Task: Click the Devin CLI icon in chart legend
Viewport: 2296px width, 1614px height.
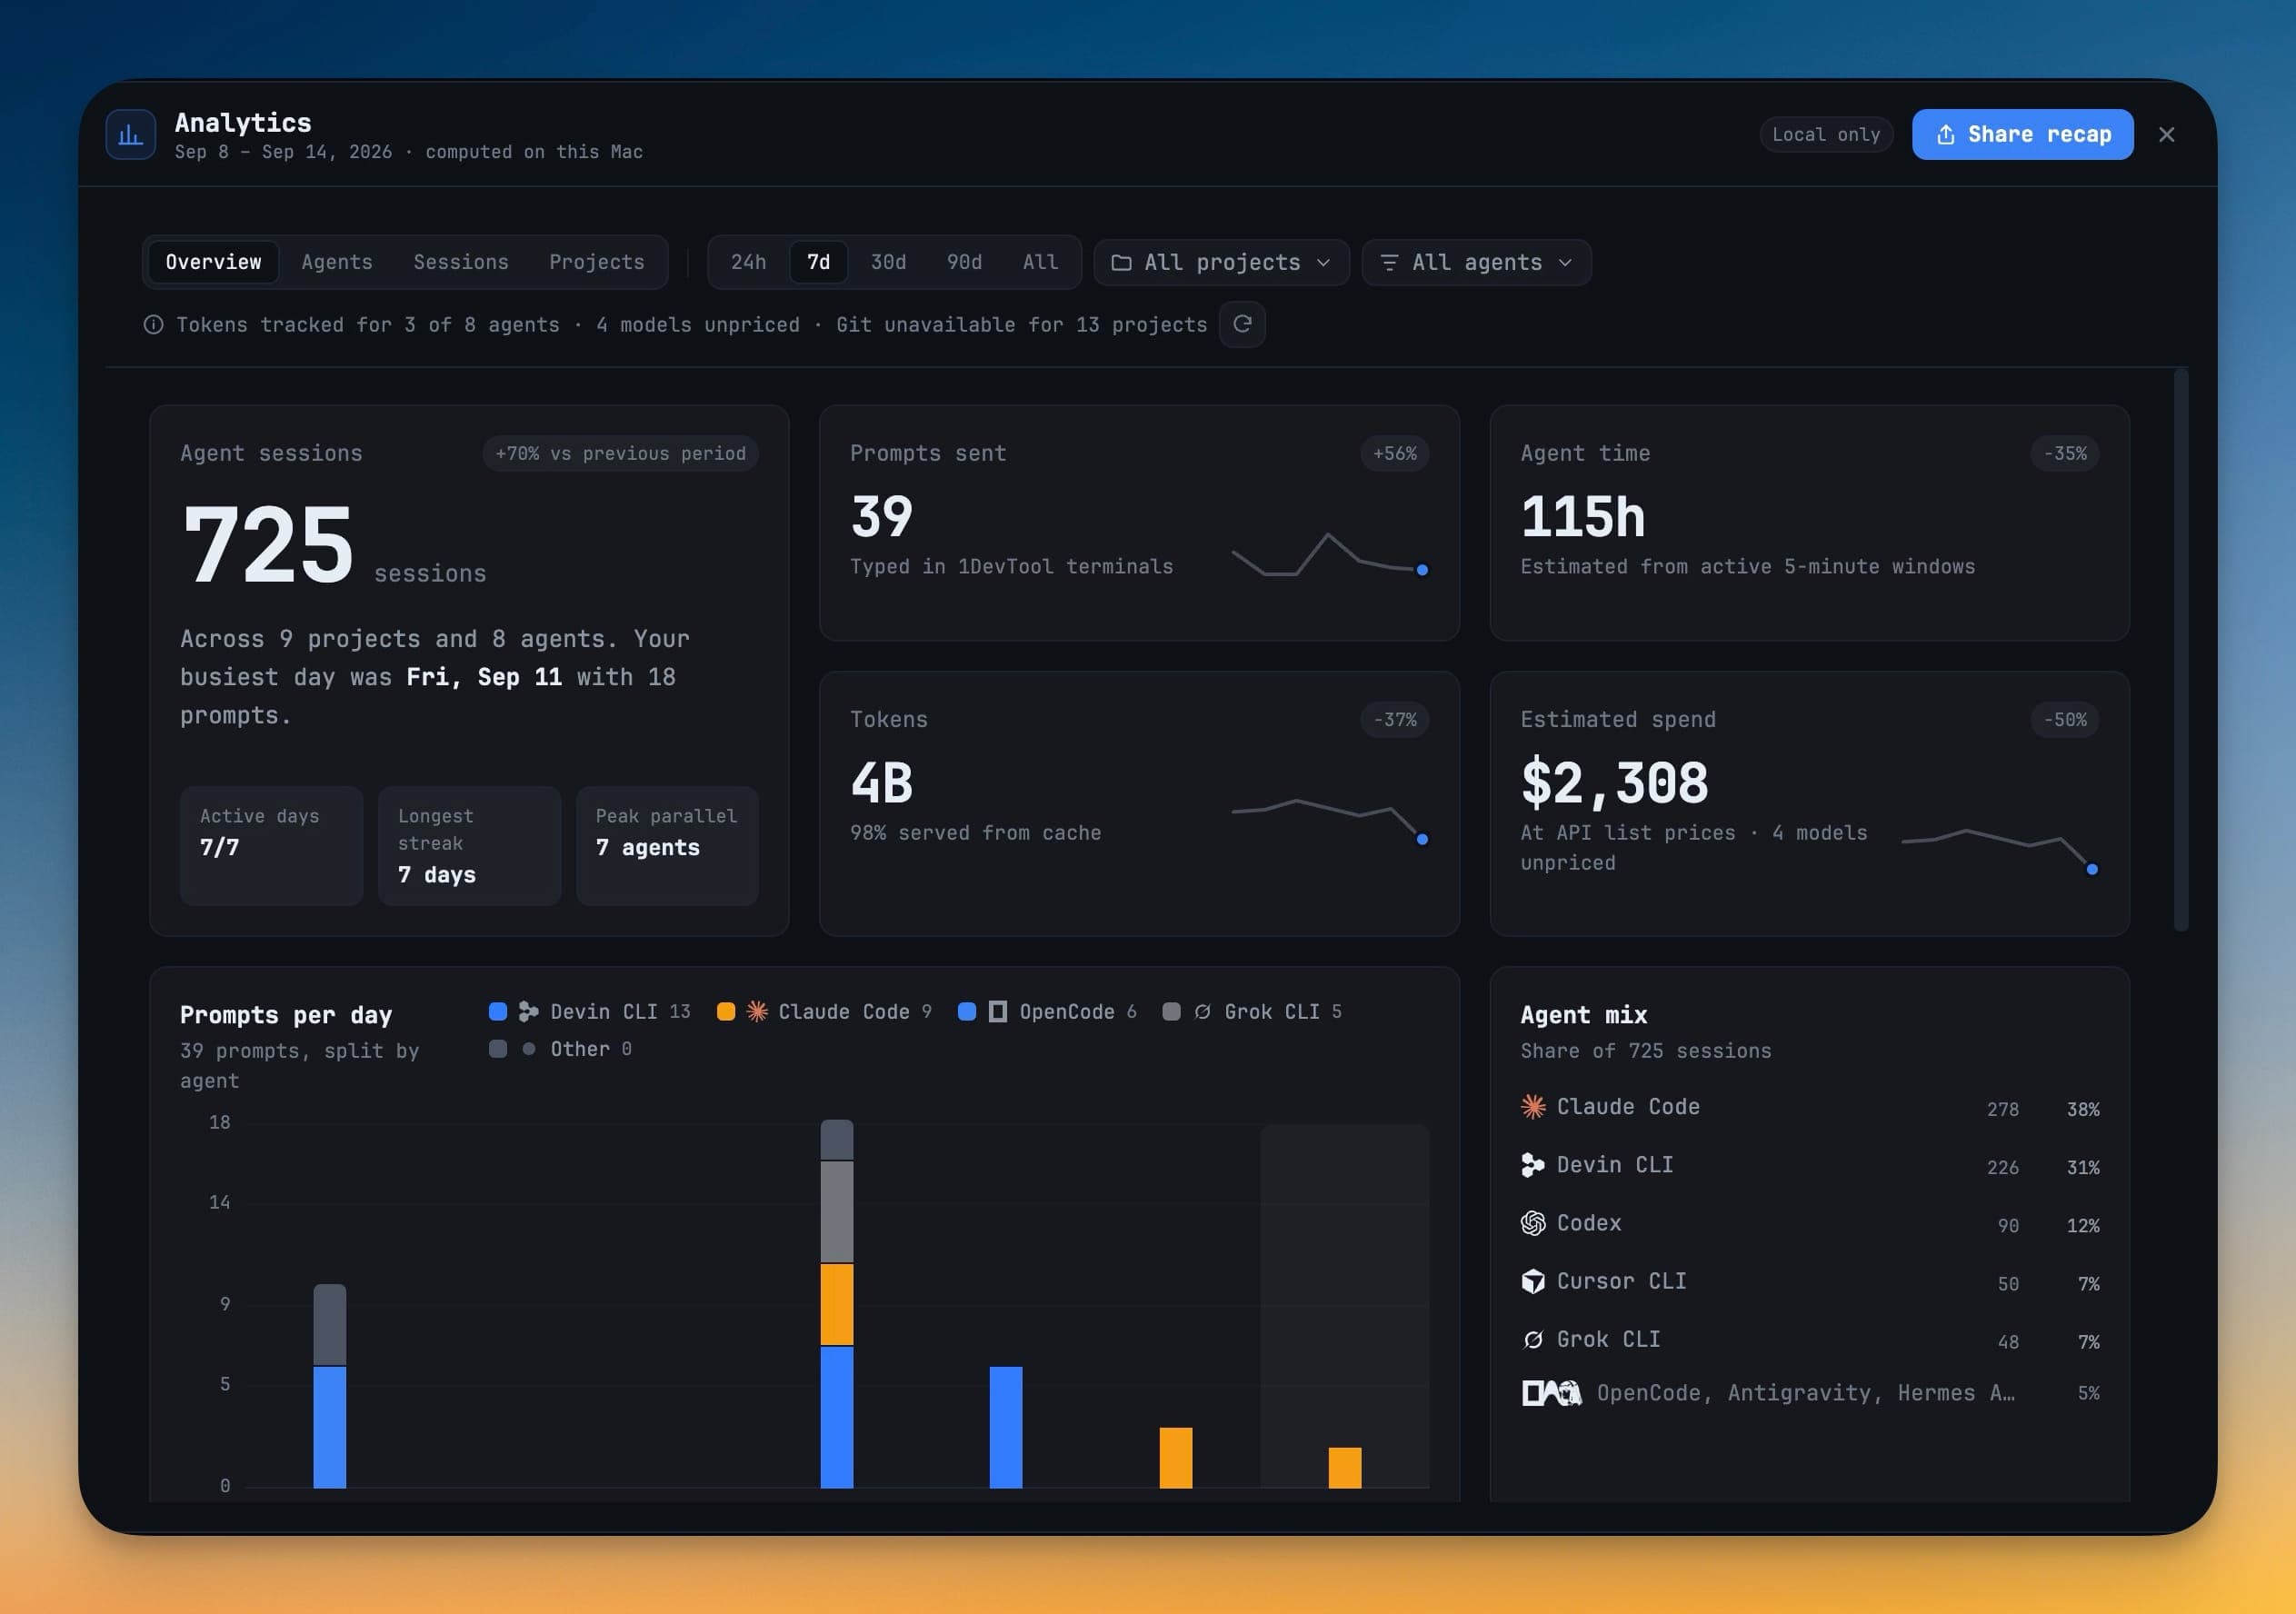Action: tap(529, 1012)
